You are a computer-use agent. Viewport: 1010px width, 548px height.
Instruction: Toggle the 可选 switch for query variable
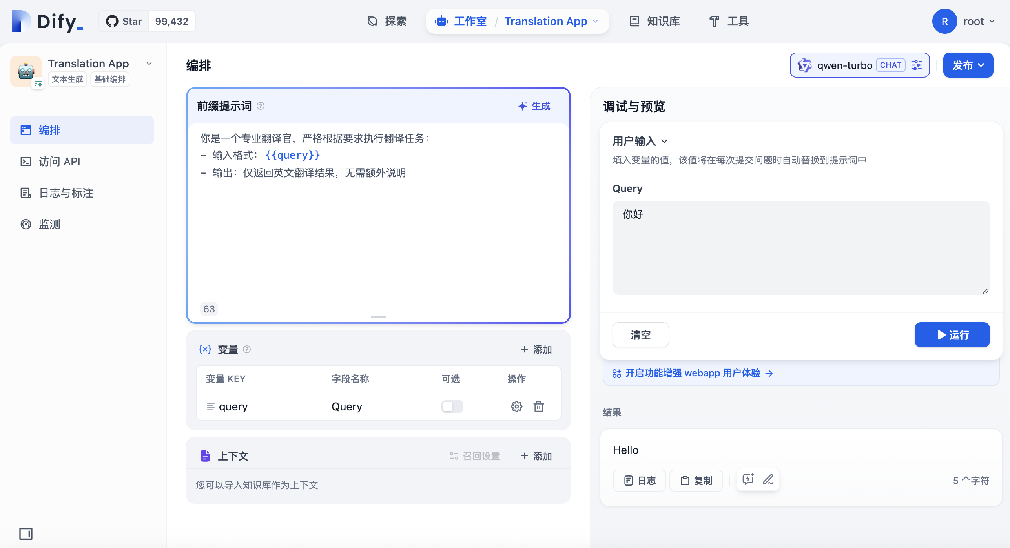pyautogui.click(x=452, y=406)
